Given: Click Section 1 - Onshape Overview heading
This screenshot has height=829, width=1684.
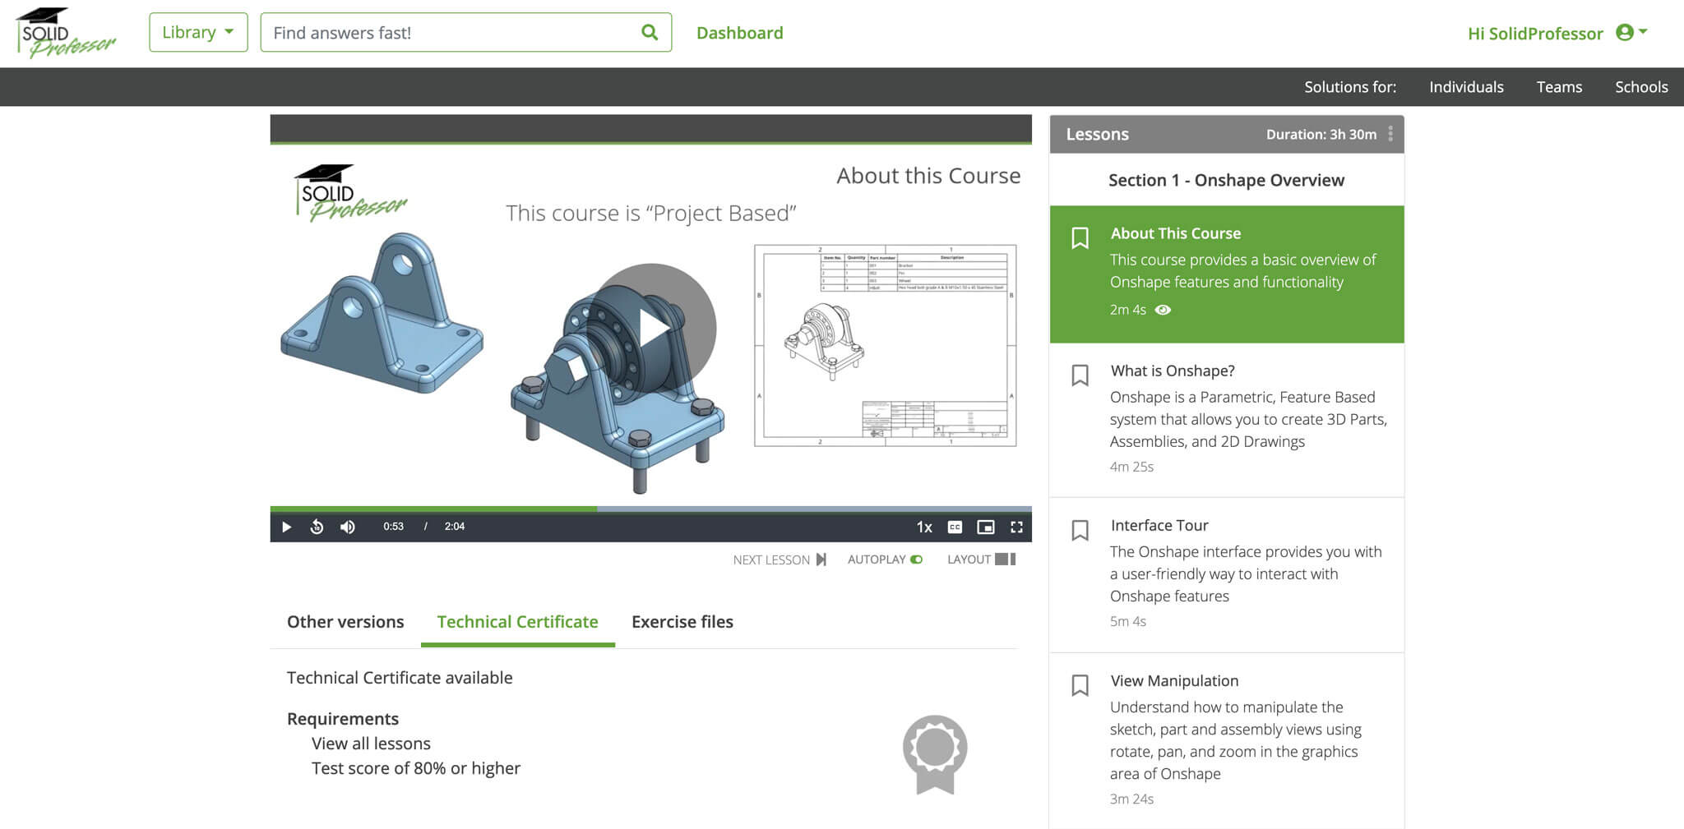Looking at the screenshot, I should pos(1226,180).
